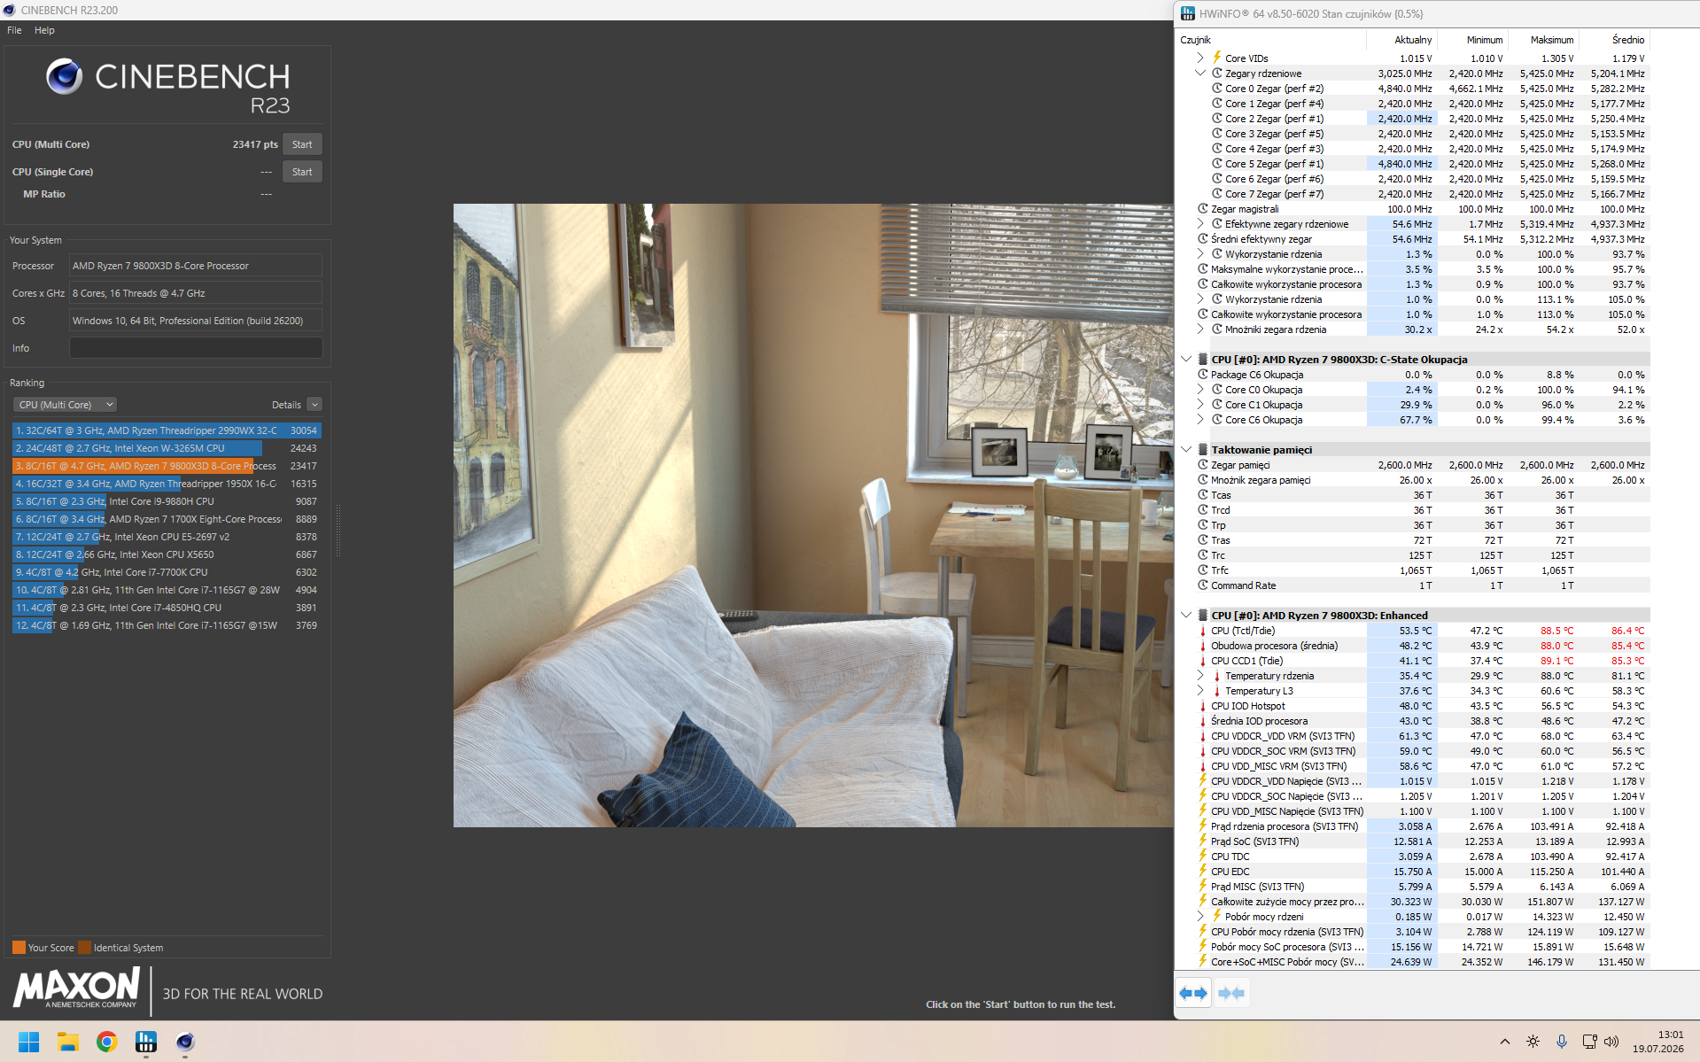Start the CPU Multi Core test
The height and width of the screenshot is (1062, 1700).
point(302,144)
